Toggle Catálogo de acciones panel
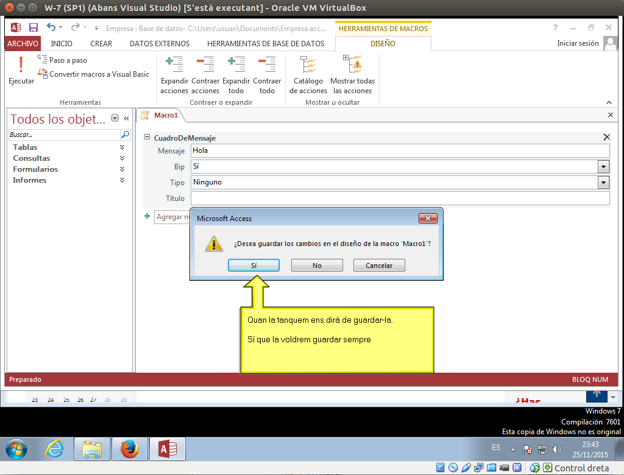 [308, 75]
